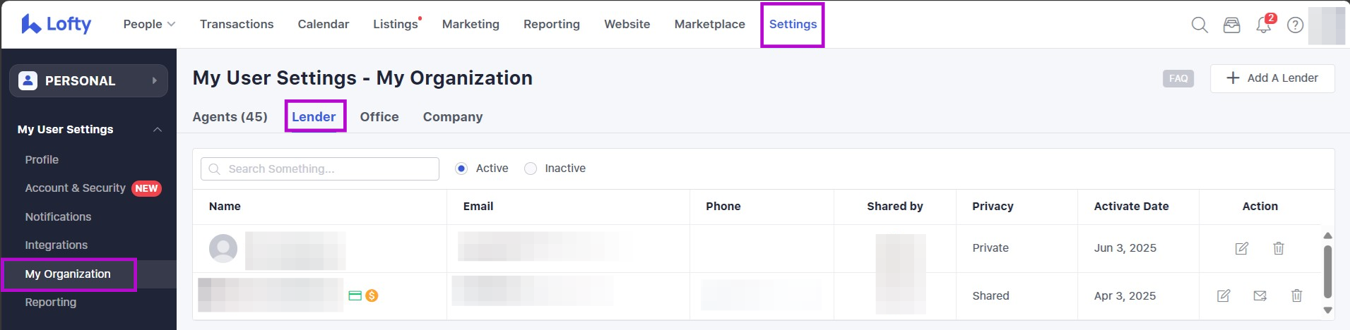Select the Inactive radio button

tap(531, 169)
